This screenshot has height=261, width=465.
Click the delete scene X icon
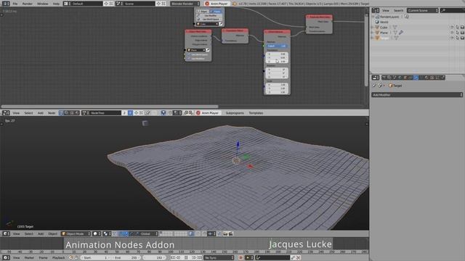pyautogui.click(x=163, y=4)
